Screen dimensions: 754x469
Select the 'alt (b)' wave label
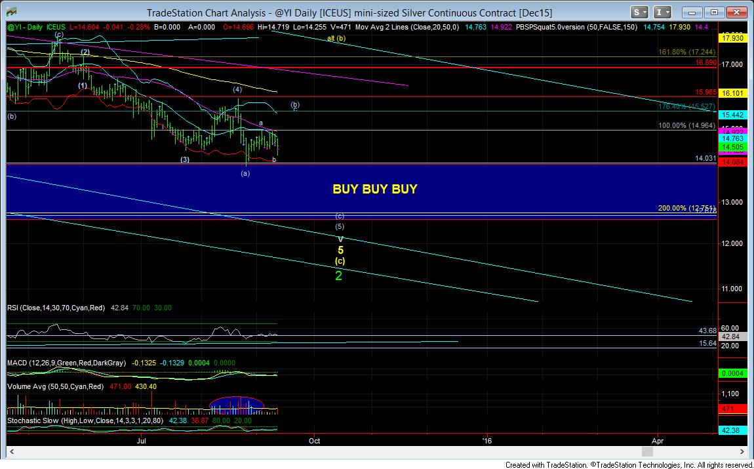tap(336, 38)
